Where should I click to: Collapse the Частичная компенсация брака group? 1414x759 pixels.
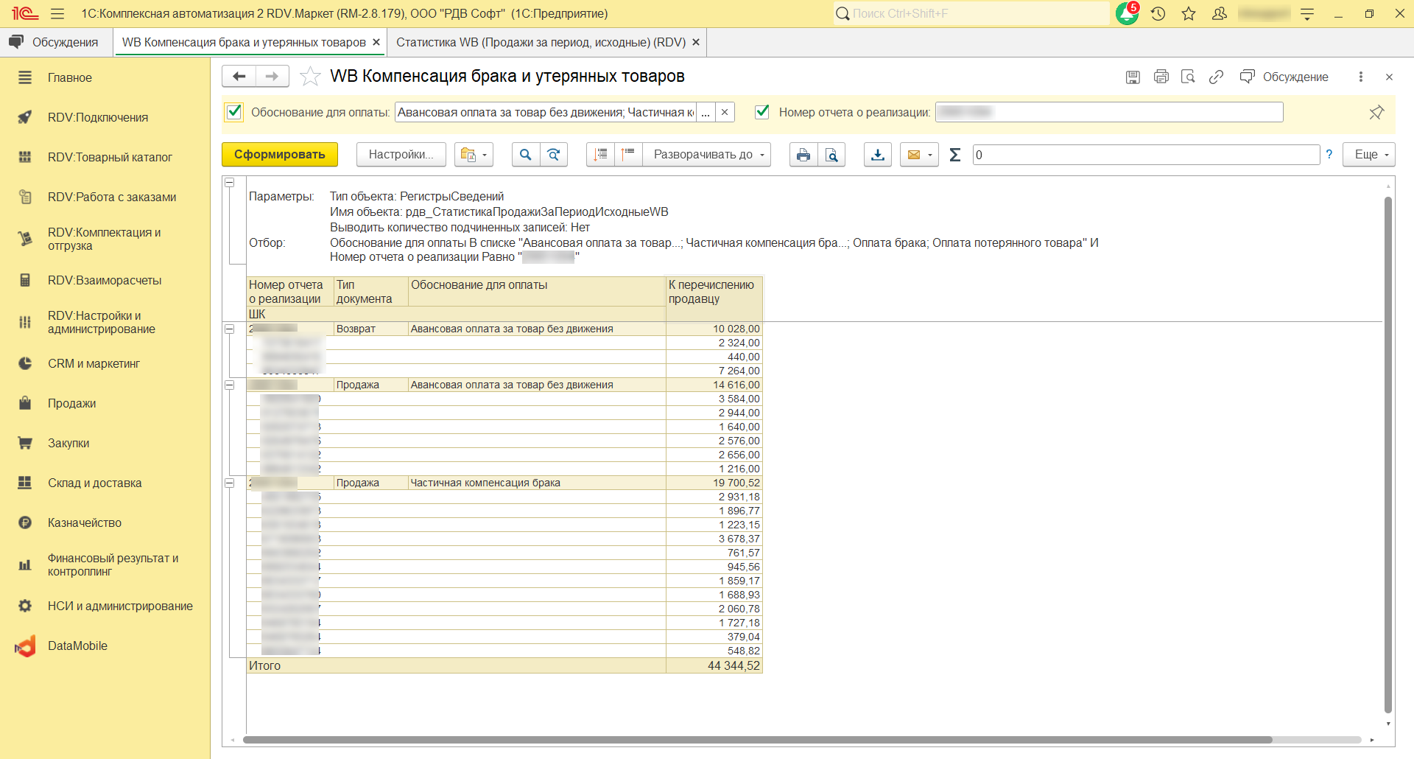230,483
